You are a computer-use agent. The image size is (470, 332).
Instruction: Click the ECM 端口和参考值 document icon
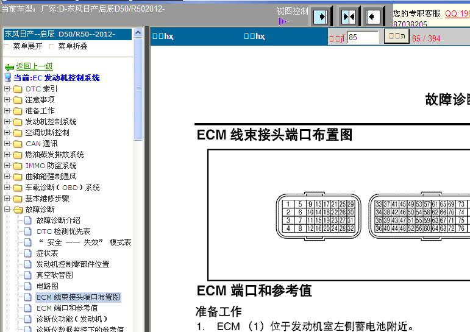pos(27,308)
